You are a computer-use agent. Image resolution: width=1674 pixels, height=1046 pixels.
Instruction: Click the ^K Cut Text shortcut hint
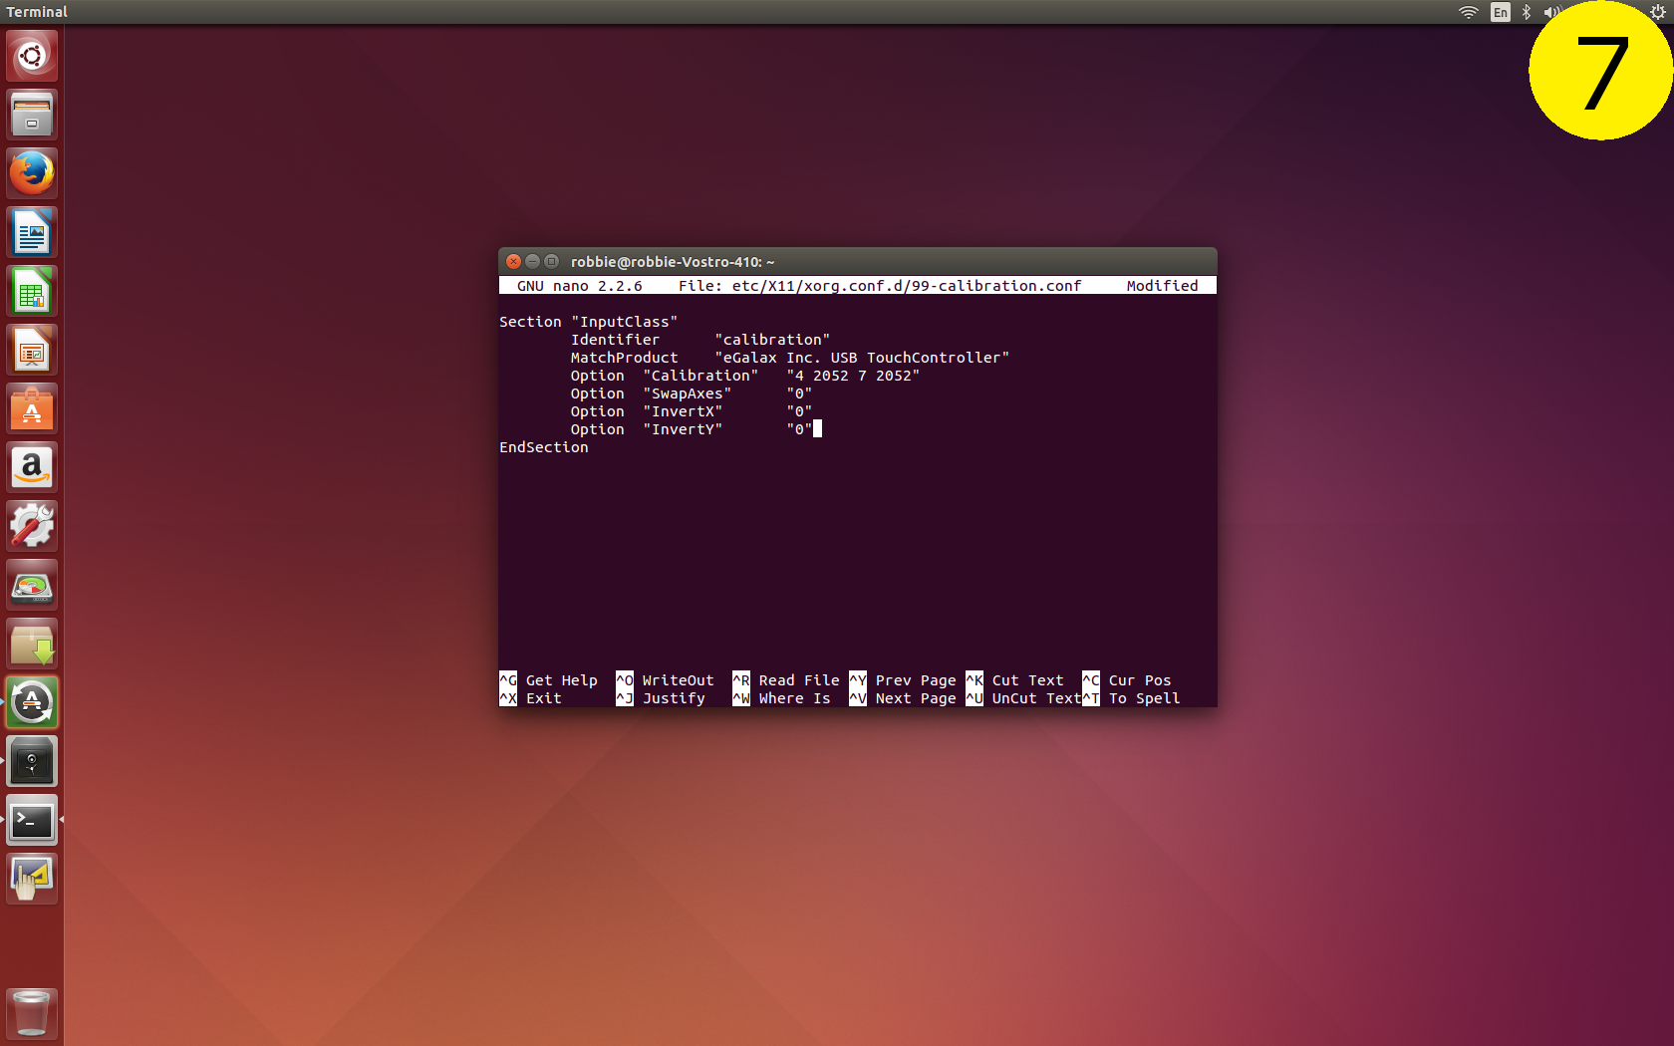pos(1014,680)
